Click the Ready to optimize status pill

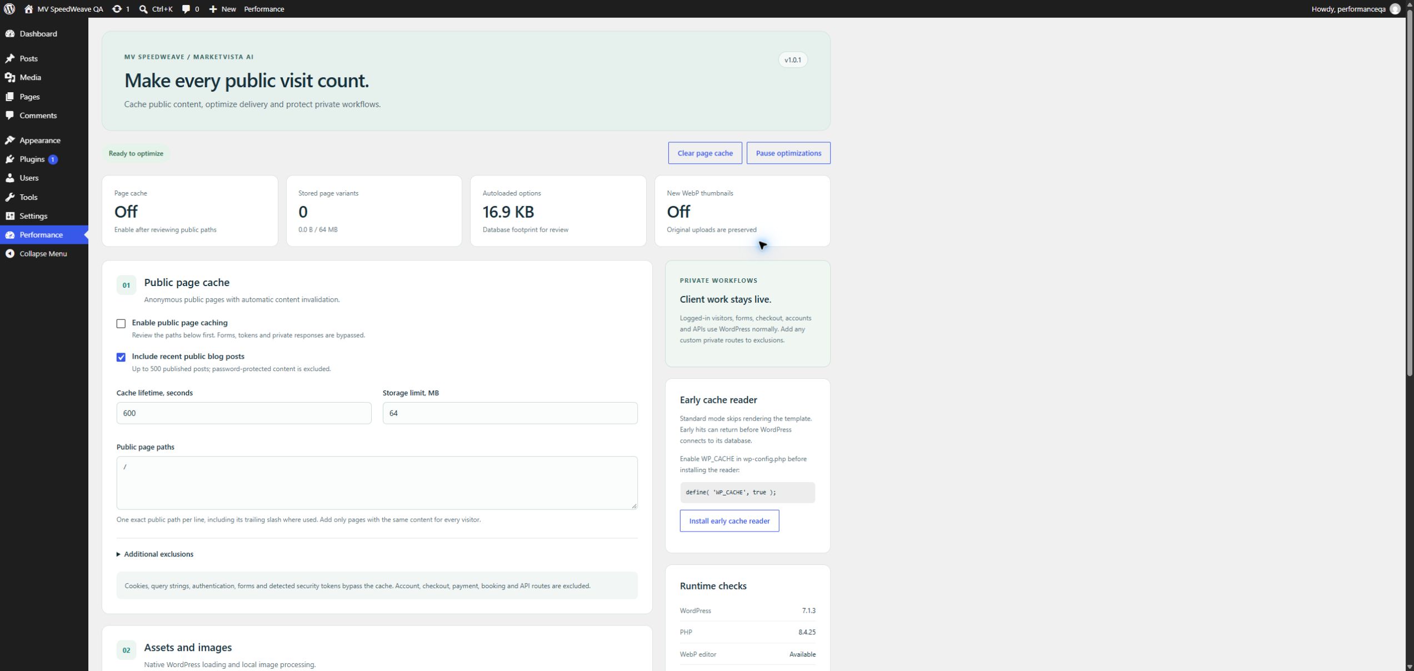(136, 153)
